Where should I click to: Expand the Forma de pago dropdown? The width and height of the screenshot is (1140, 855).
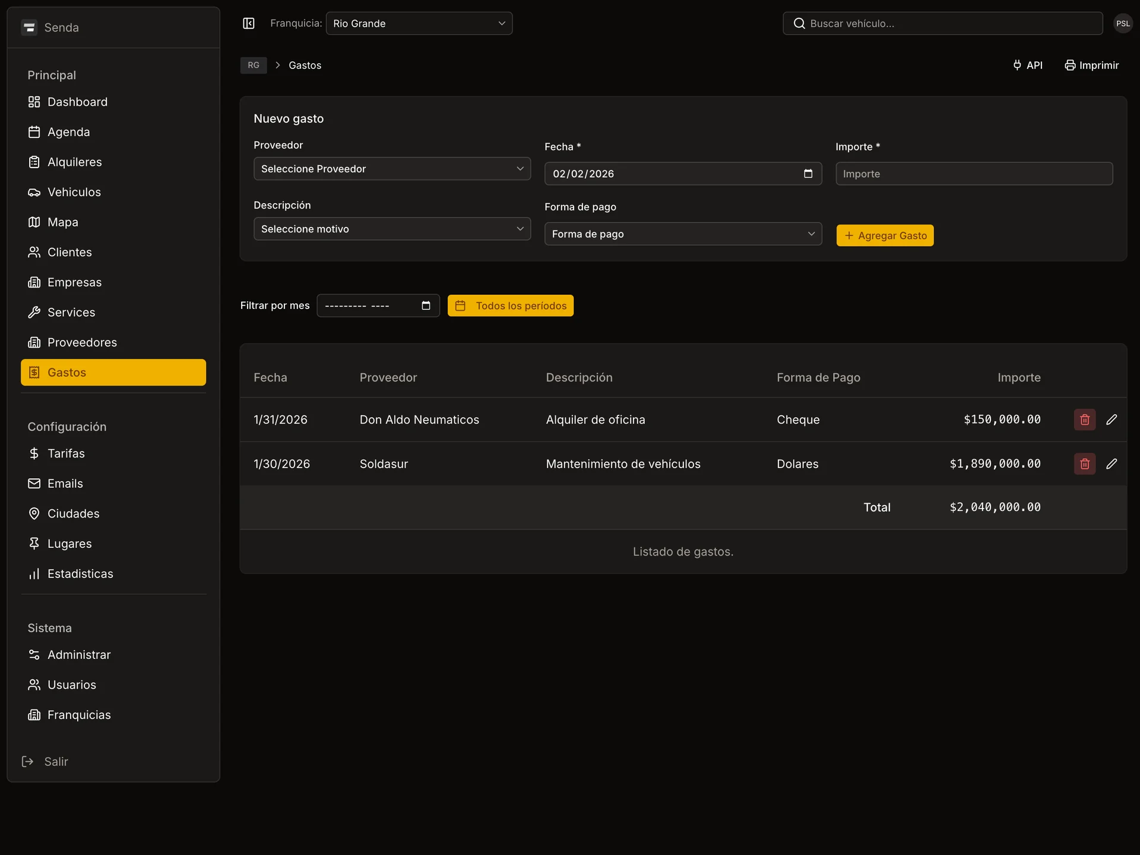(683, 234)
